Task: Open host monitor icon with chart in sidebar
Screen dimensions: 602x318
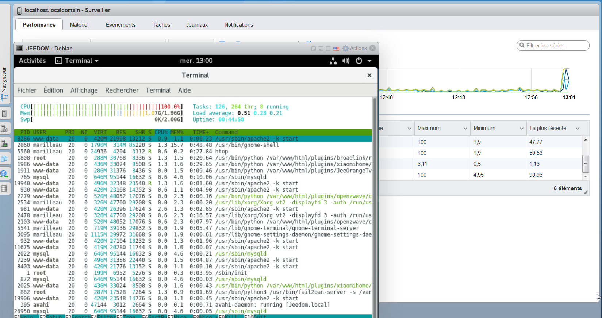Action: coord(4,143)
